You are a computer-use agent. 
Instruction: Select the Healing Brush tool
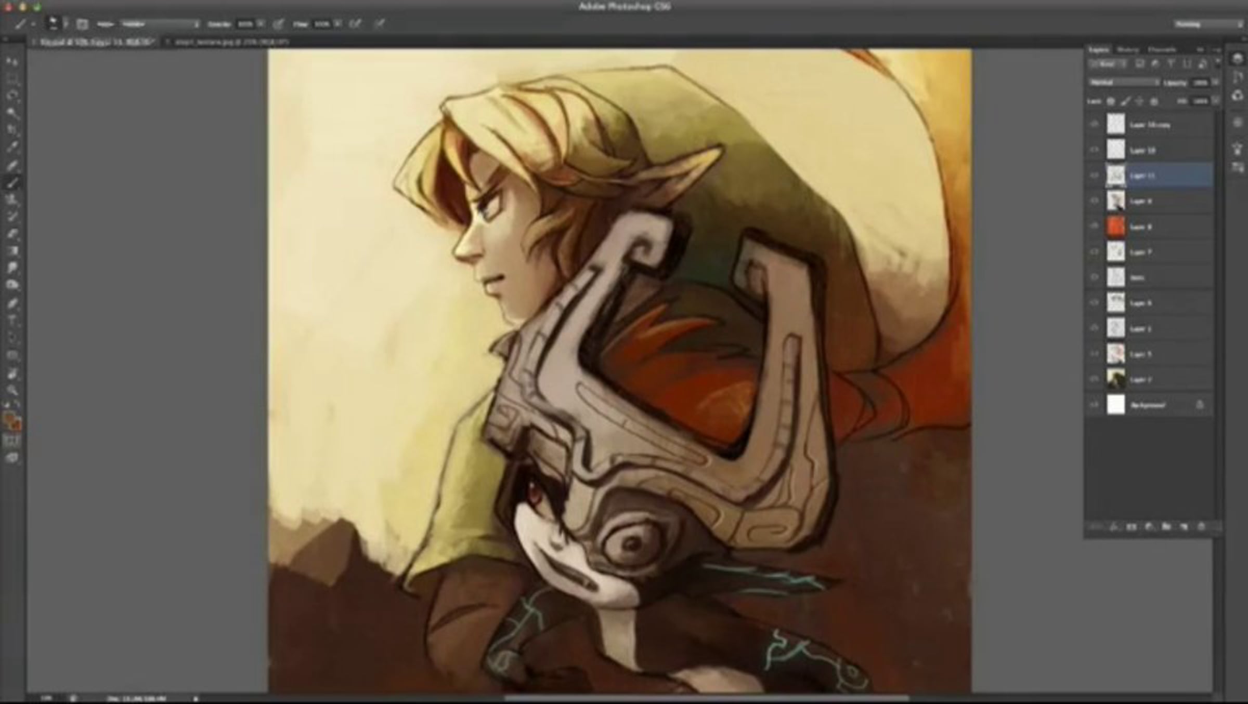point(12,165)
